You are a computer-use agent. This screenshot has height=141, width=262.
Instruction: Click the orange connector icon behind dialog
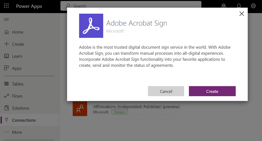[80, 109]
